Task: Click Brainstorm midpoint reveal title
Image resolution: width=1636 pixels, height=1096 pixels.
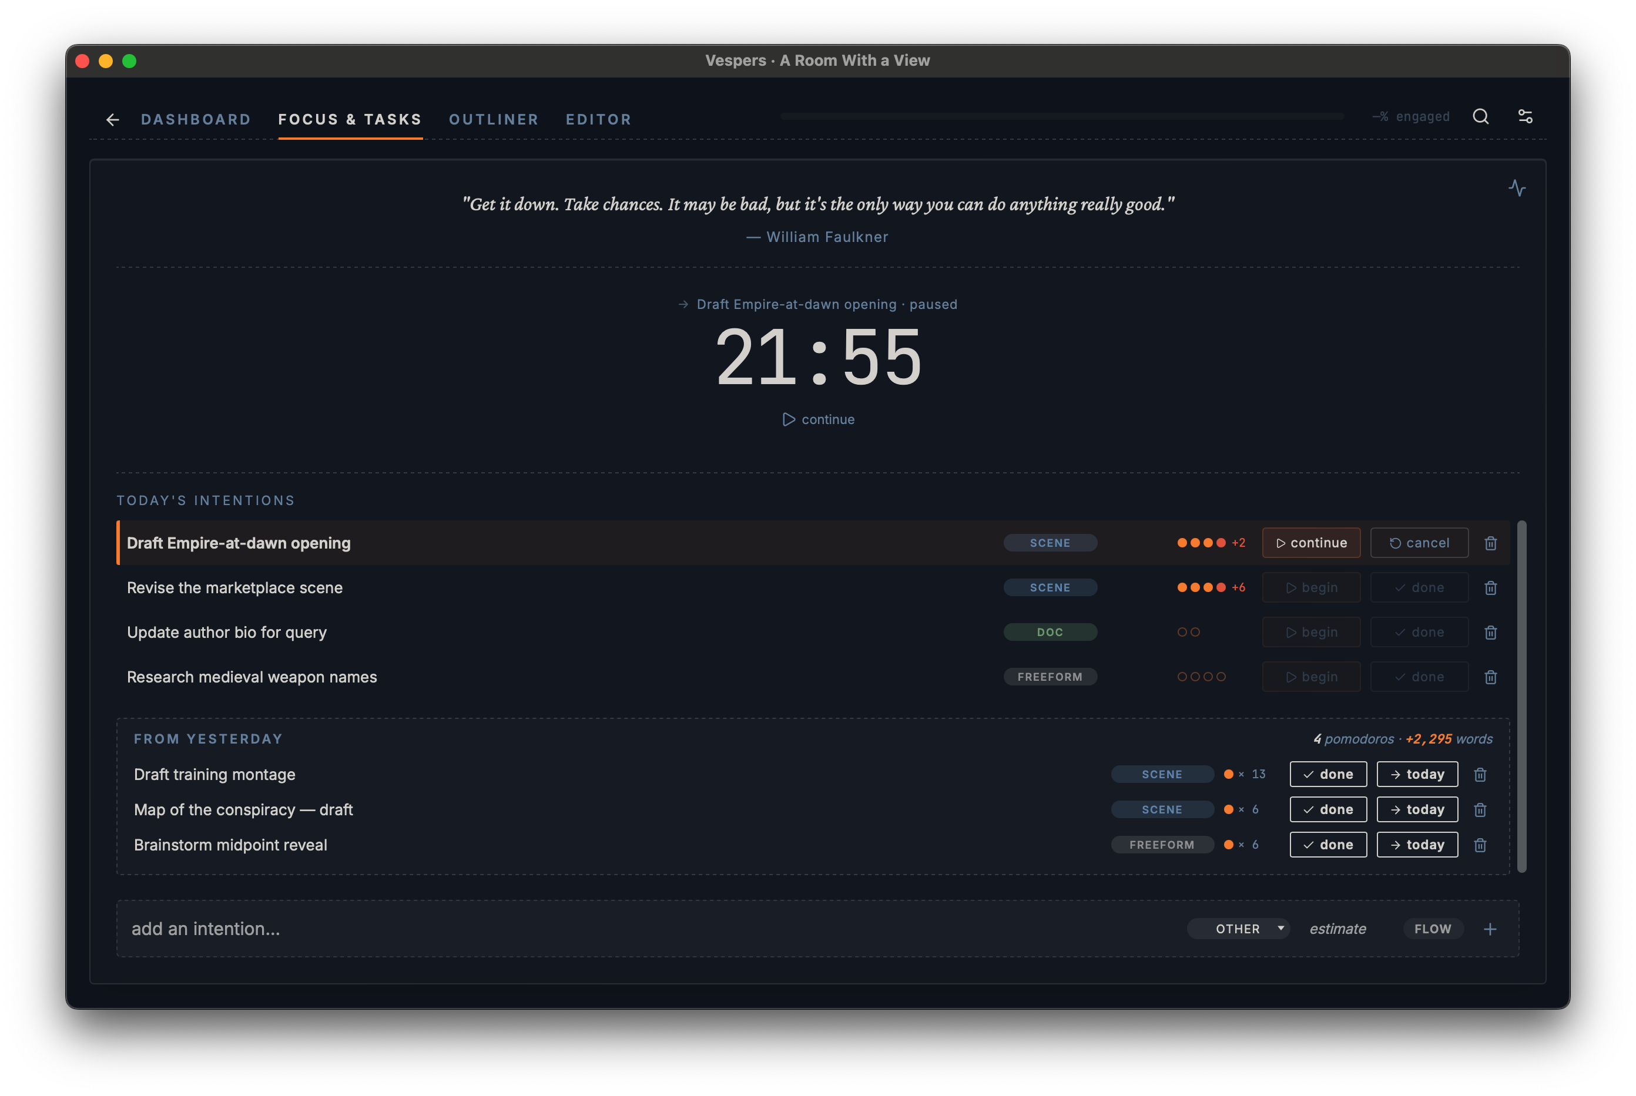Action: pyautogui.click(x=230, y=845)
